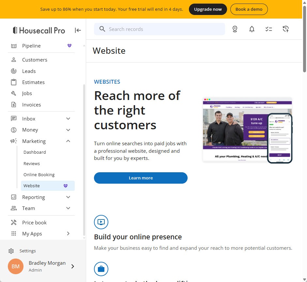Click the BM user avatar
The width and height of the screenshot is (307, 282).
(x=16, y=266)
